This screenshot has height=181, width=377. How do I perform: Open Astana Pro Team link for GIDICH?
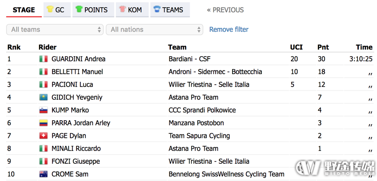click(194, 97)
